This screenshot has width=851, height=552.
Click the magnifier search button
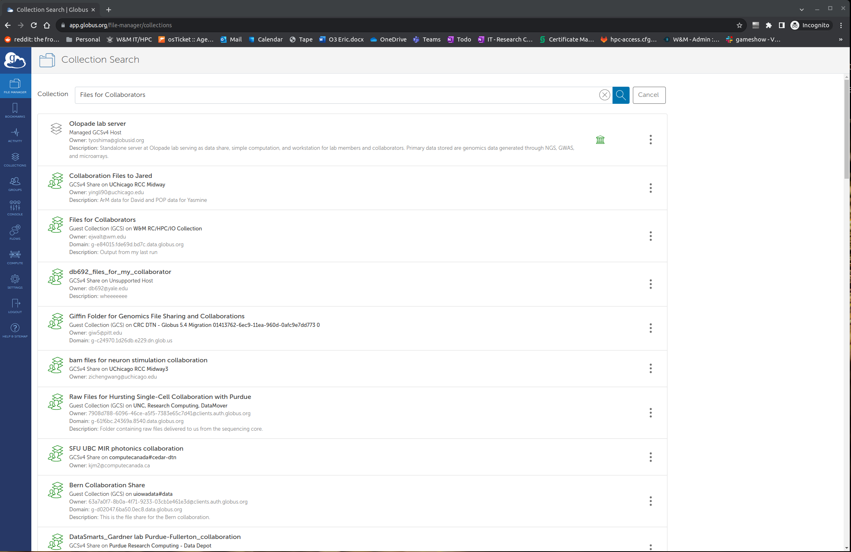pos(621,95)
